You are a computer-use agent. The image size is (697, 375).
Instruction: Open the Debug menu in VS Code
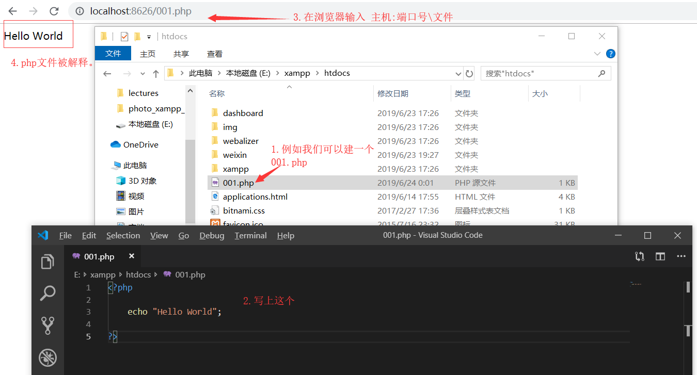pos(212,235)
